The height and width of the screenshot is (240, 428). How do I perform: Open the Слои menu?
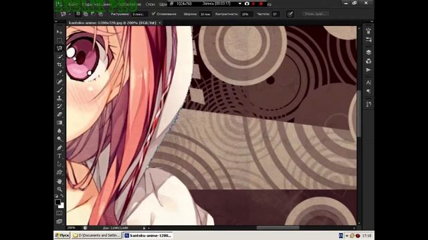(150, 5)
